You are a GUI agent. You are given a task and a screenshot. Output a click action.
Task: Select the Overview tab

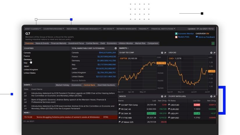click(x=29, y=43)
